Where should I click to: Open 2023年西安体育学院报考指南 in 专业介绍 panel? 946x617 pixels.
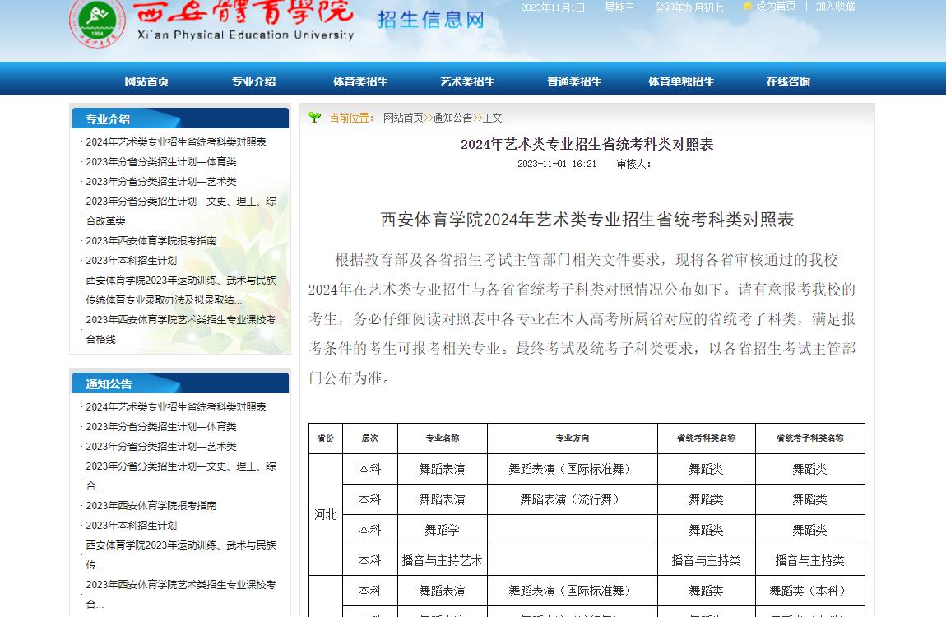pyautogui.click(x=151, y=241)
